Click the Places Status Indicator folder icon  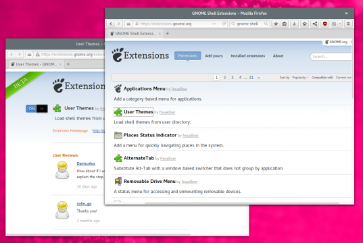(118, 135)
